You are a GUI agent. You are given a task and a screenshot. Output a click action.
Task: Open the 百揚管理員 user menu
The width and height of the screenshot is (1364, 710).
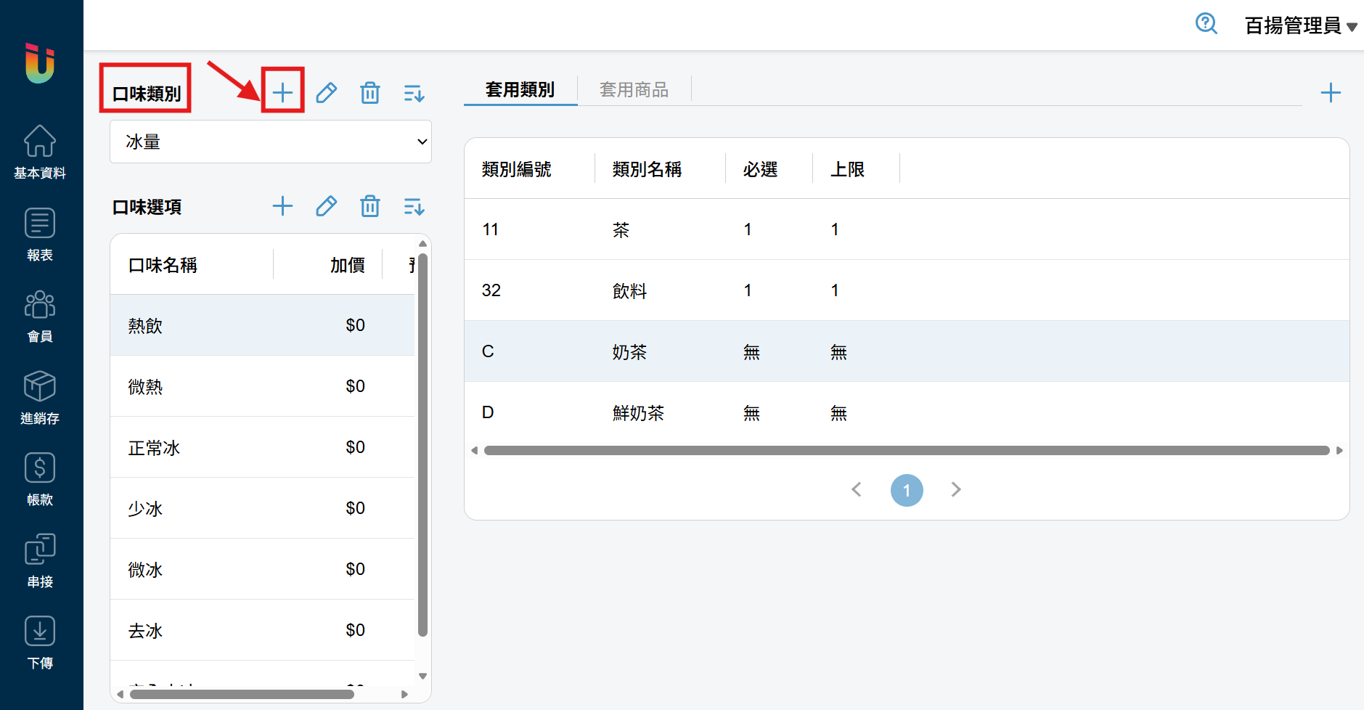[x=1299, y=25]
